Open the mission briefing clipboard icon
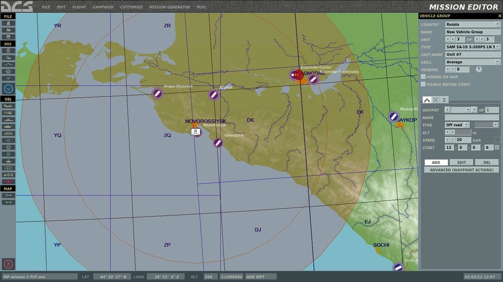The height and width of the screenshot is (282, 503). pyautogui.click(x=9, y=51)
